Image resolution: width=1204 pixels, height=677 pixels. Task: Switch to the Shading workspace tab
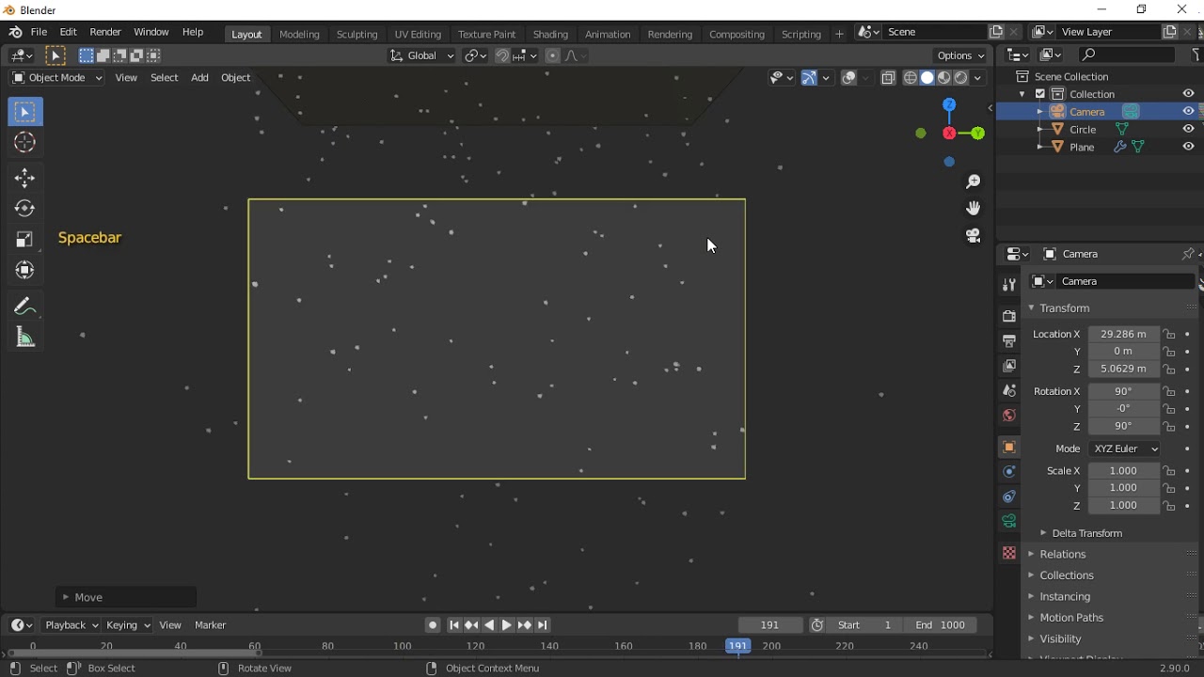coord(550,34)
